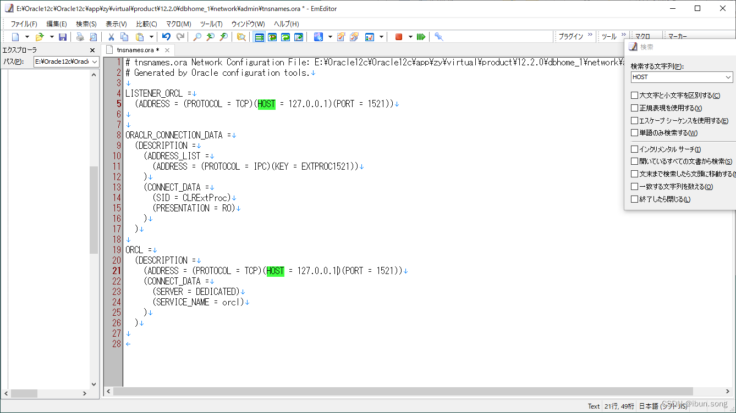The width and height of the screenshot is (736, 413).
Task: Enable 大文字と小文字を区別する checkbox
Action: coord(635,96)
